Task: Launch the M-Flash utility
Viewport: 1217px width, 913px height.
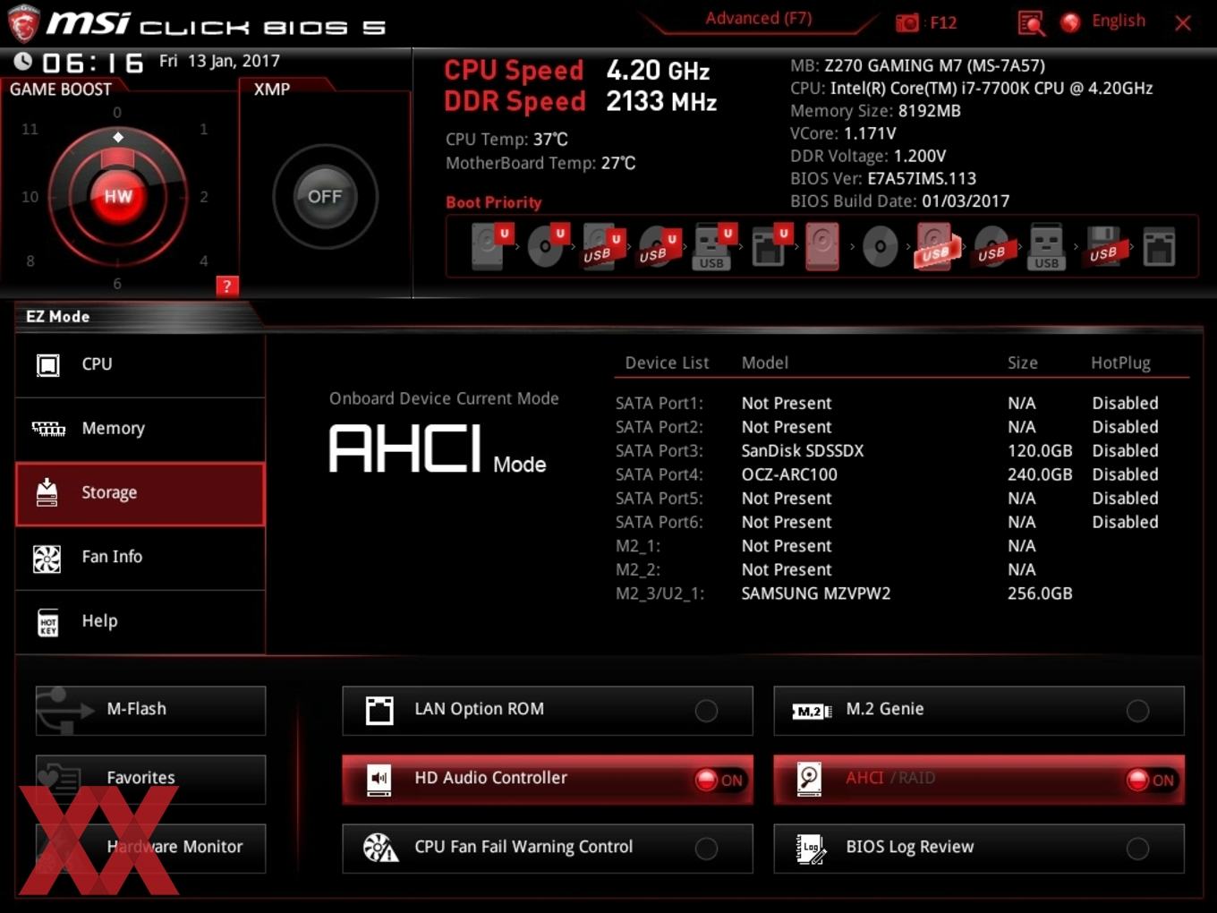Action: (x=150, y=710)
